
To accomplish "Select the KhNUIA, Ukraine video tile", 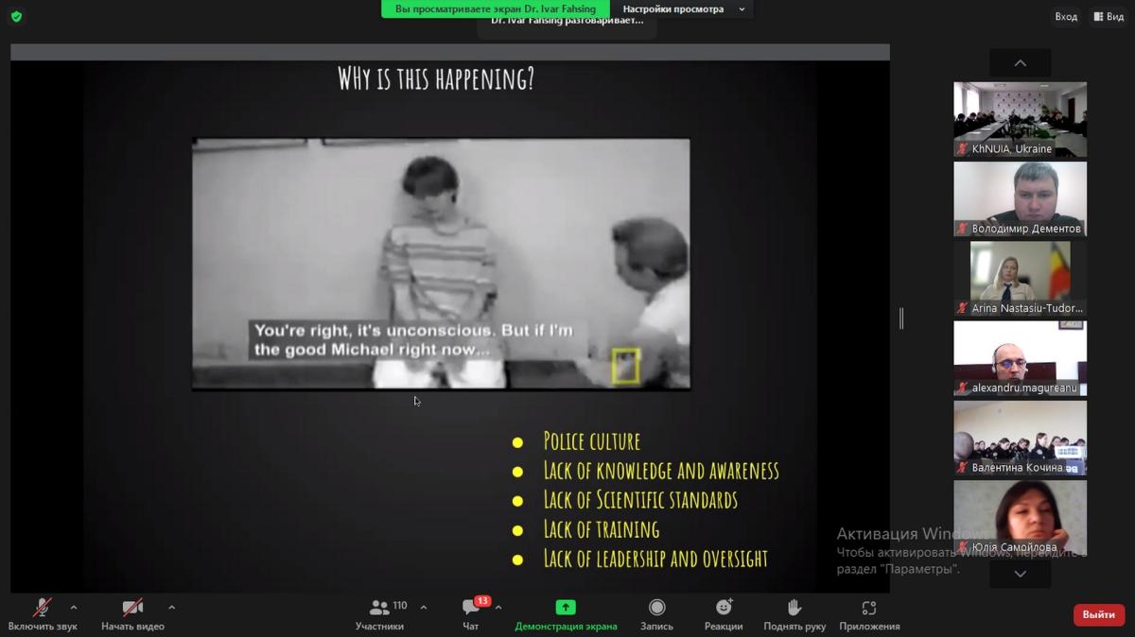I will [x=1020, y=119].
